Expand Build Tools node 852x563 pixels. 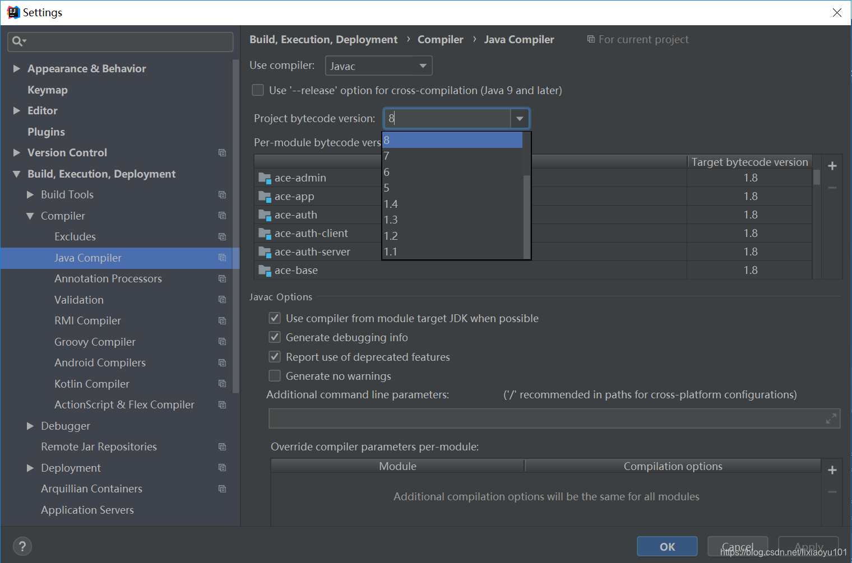30,195
